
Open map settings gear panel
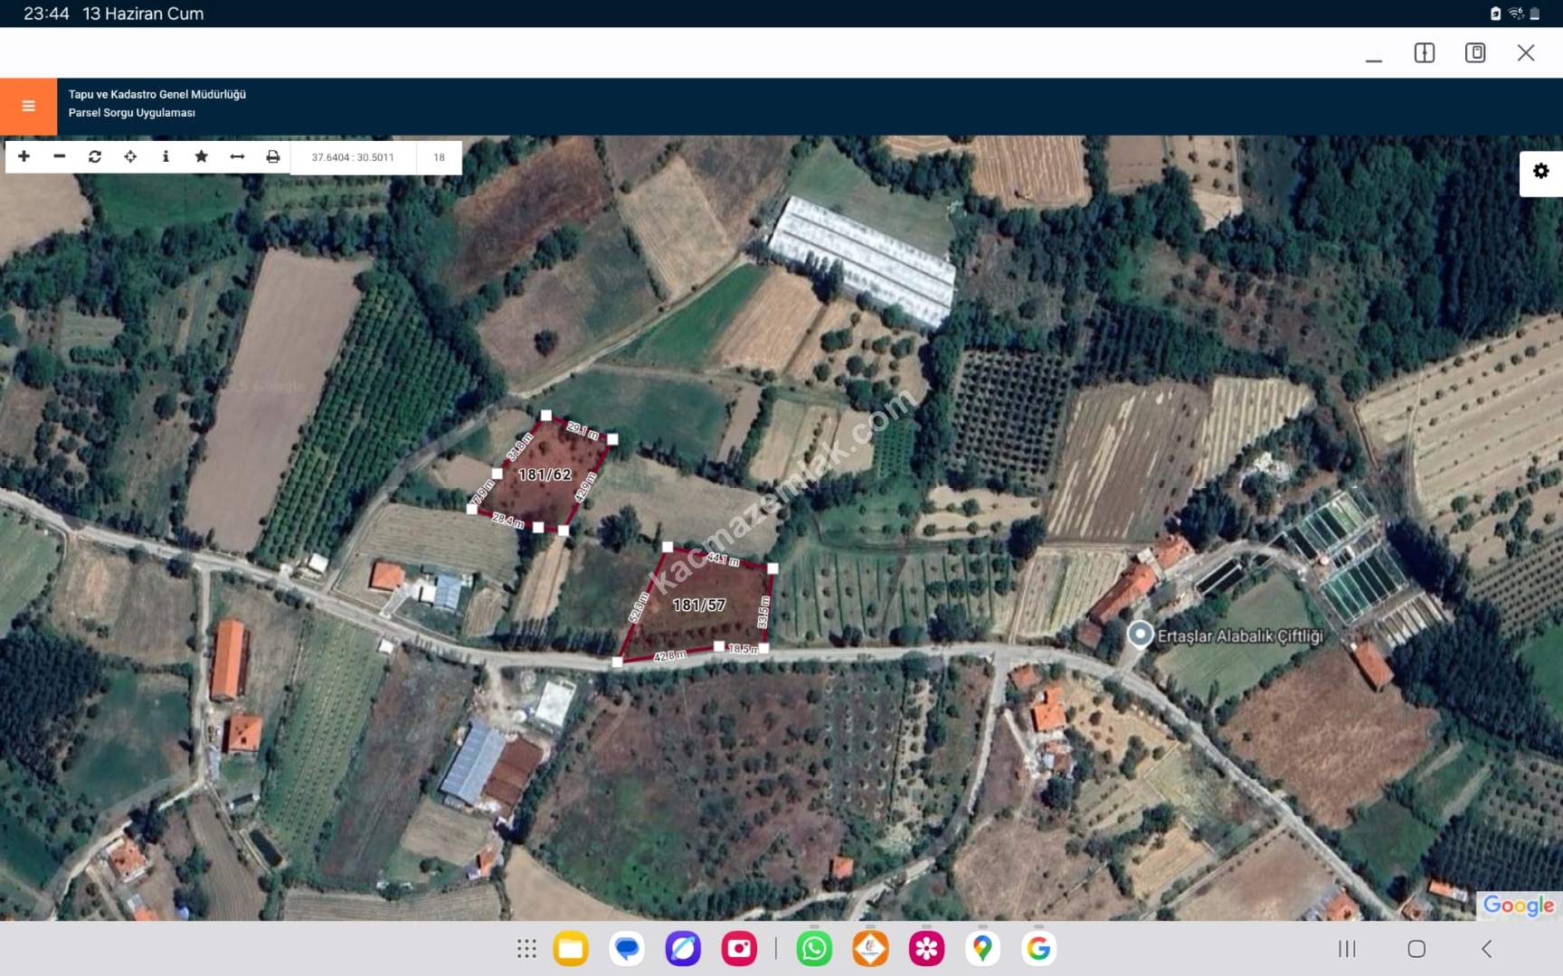[1540, 172]
